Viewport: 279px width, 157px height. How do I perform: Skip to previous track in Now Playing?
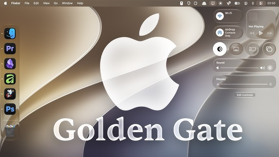pos(252,33)
